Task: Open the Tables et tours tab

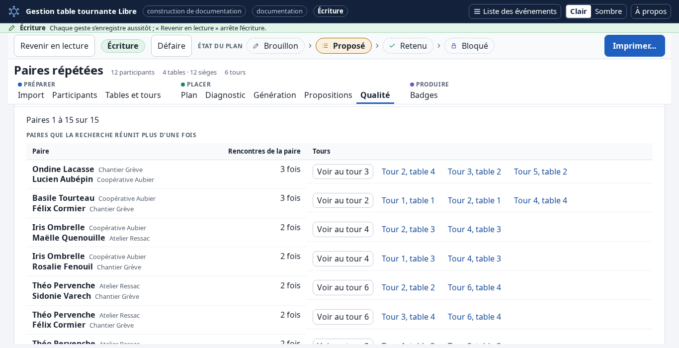Action: point(133,95)
